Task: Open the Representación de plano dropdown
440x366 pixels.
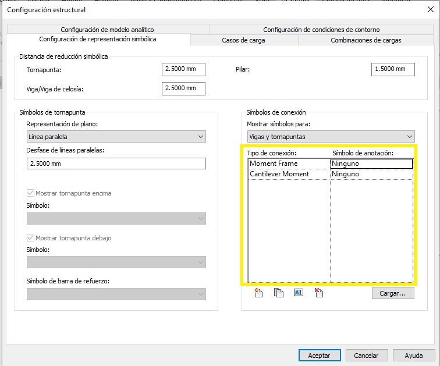Action: [116, 137]
